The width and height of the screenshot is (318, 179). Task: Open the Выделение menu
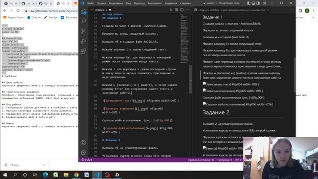tap(116, 3)
